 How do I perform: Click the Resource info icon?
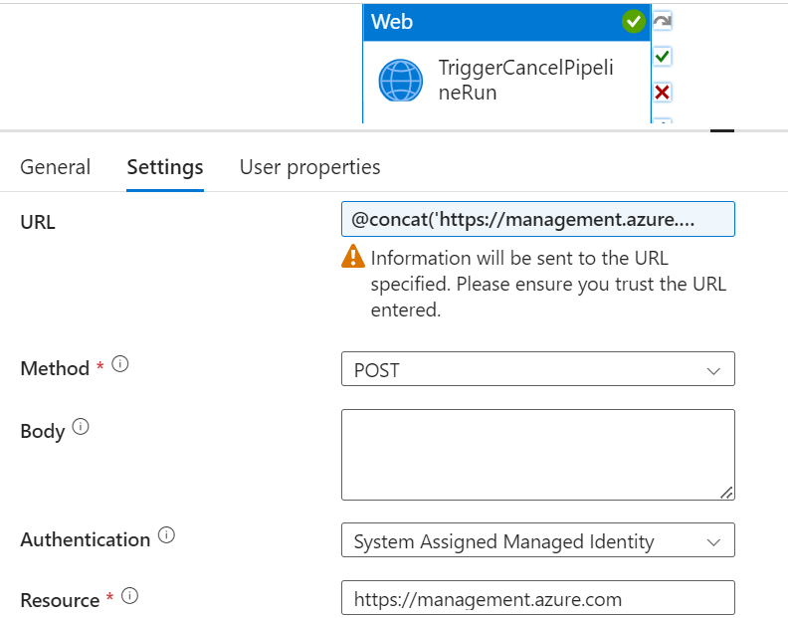[x=129, y=596]
